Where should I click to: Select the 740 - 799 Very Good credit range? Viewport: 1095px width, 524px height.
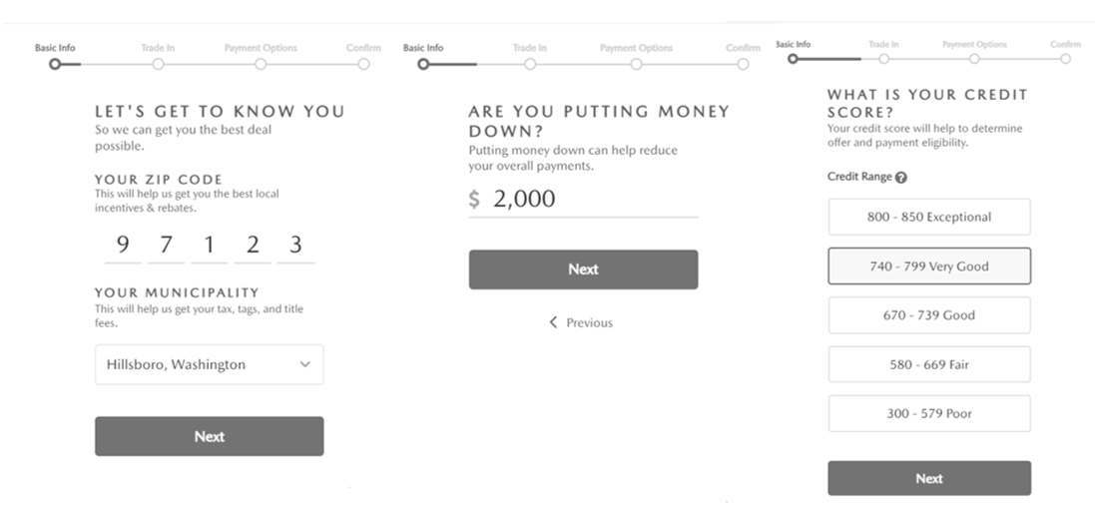pyautogui.click(x=928, y=266)
